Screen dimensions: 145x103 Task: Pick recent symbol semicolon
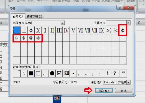tap(94, 73)
